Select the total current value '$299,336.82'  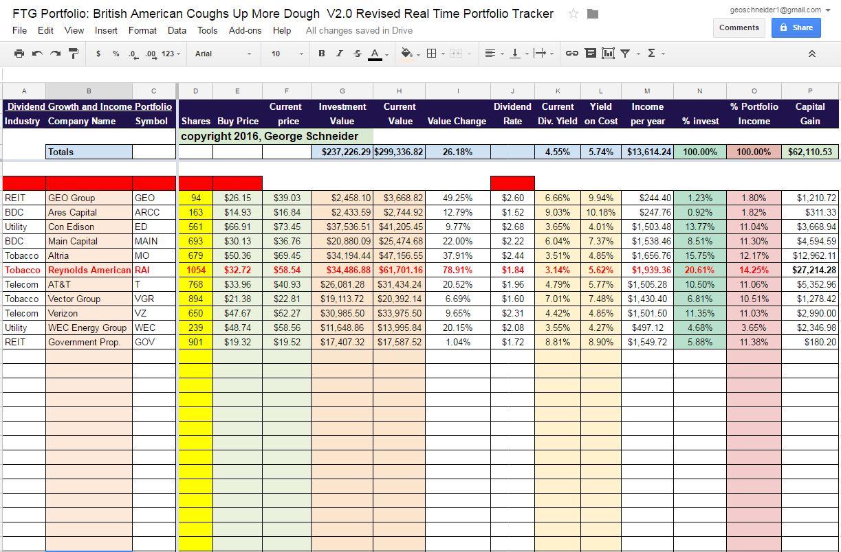pyautogui.click(x=399, y=152)
